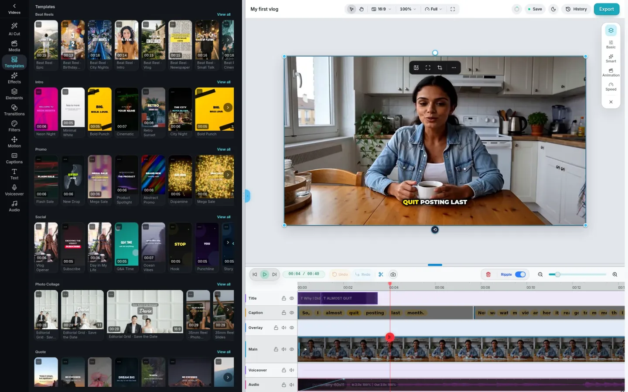This screenshot has width=628, height=392.
Task: Adjust the timeline zoom slider
Action: pos(577,274)
